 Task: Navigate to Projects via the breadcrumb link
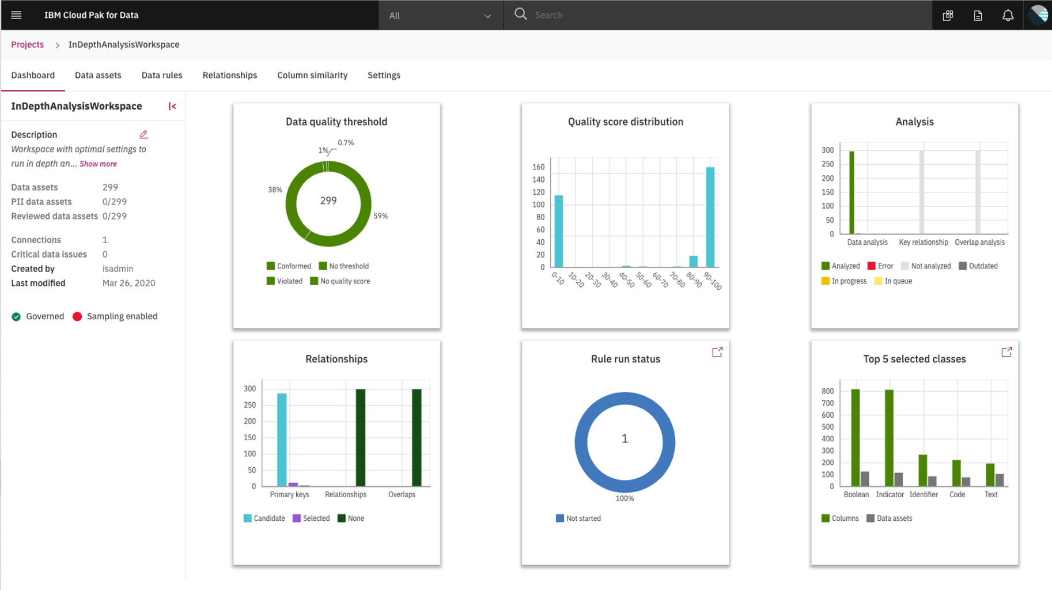tap(27, 44)
